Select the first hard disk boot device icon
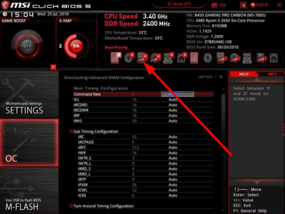Screen dimensions: 285x214 pyautogui.click(x=116, y=58)
